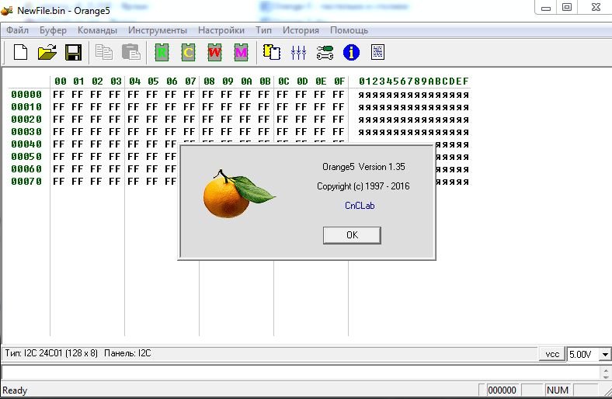Image resolution: width=612 pixels, height=399 pixels.
Task: Minimize the Orange5 window
Action: point(546,8)
